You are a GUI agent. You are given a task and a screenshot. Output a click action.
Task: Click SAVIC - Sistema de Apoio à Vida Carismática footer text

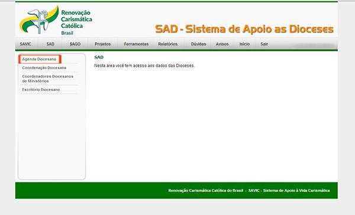point(289,191)
